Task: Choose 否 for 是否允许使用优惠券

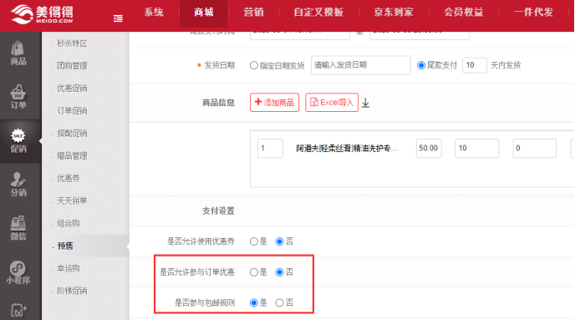Action: (x=279, y=241)
